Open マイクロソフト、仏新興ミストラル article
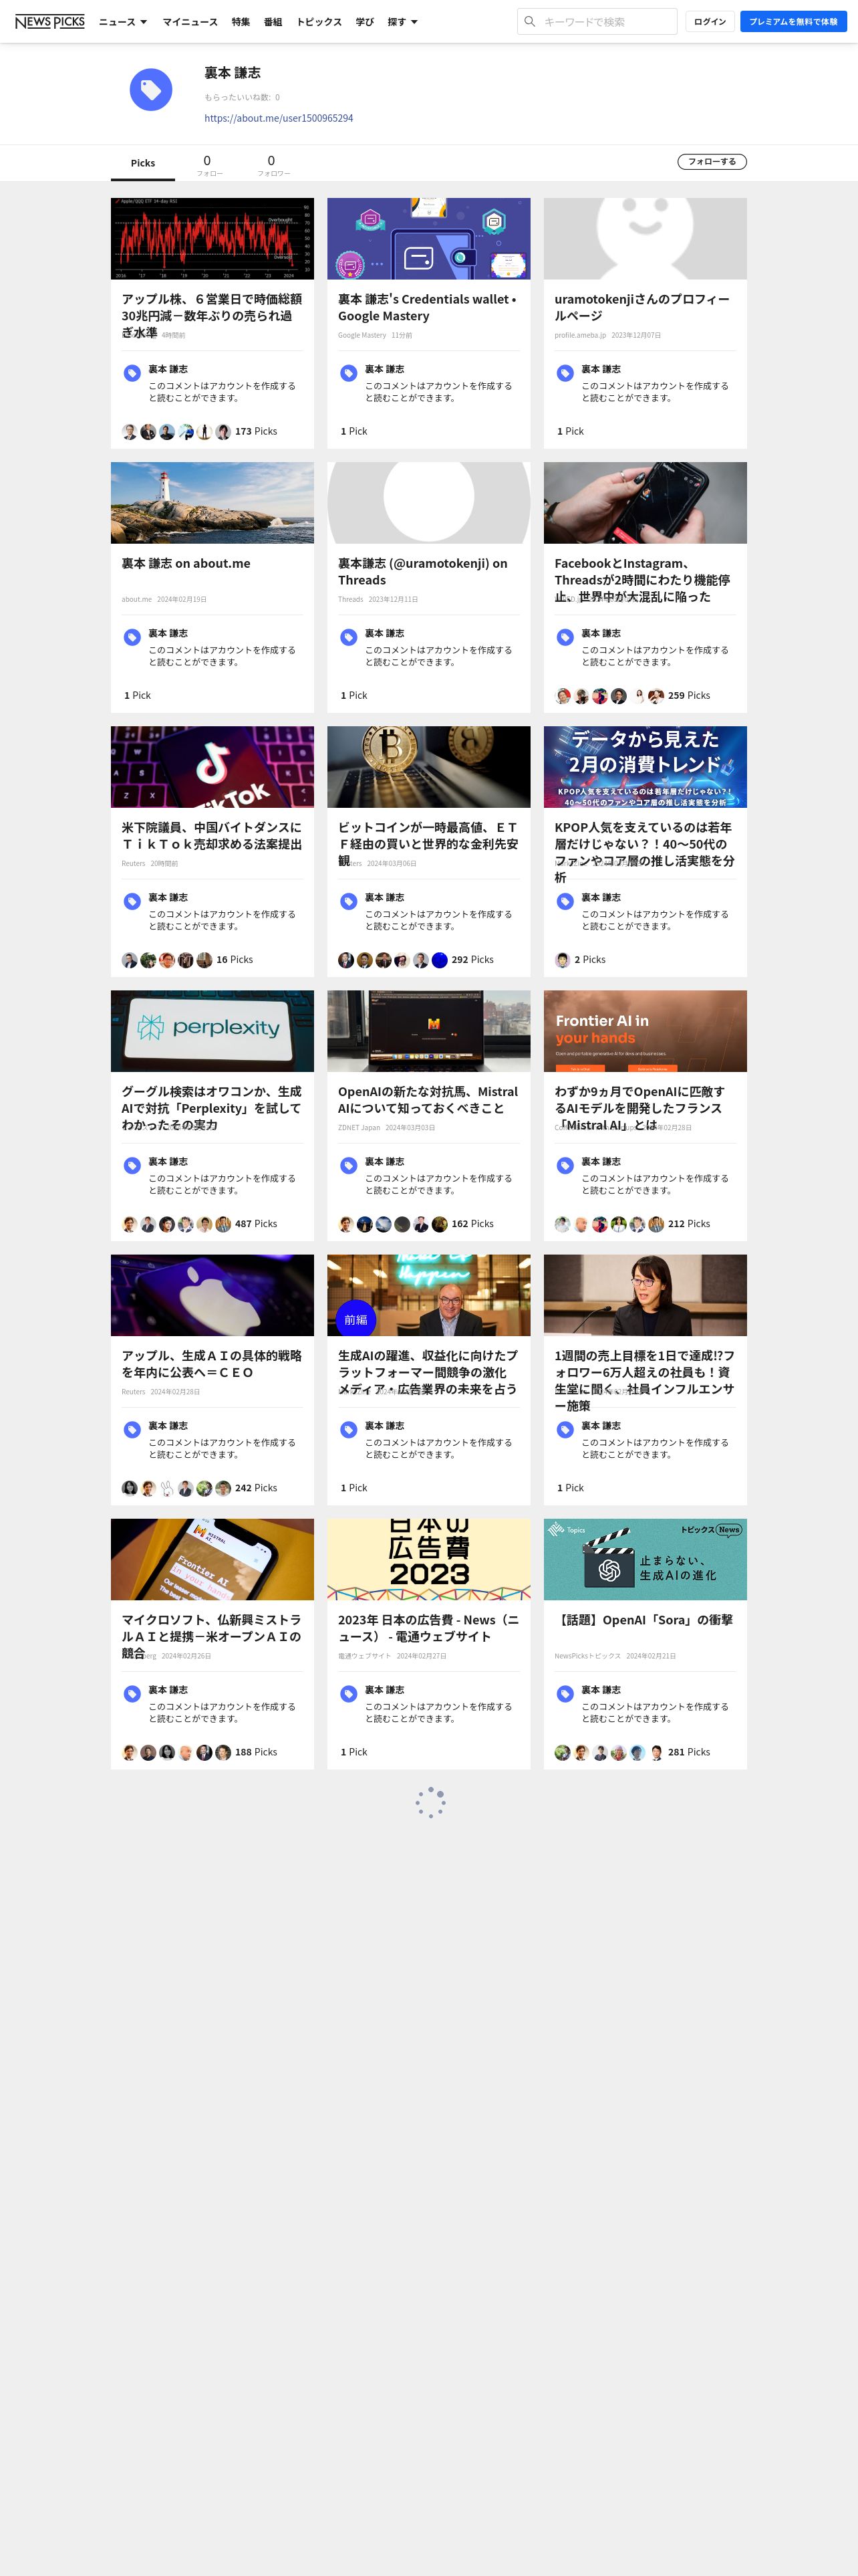The height and width of the screenshot is (2576, 858). 212,1635
